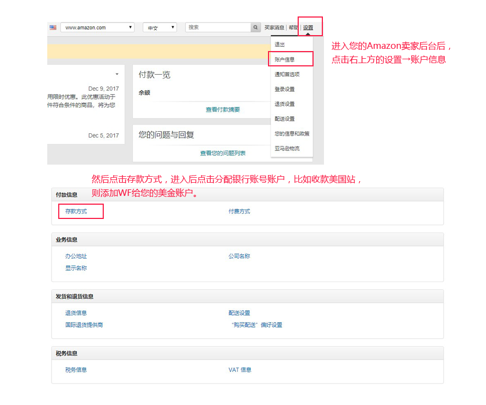
Task: Select 退出 from settings menu
Action: click(x=280, y=44)
